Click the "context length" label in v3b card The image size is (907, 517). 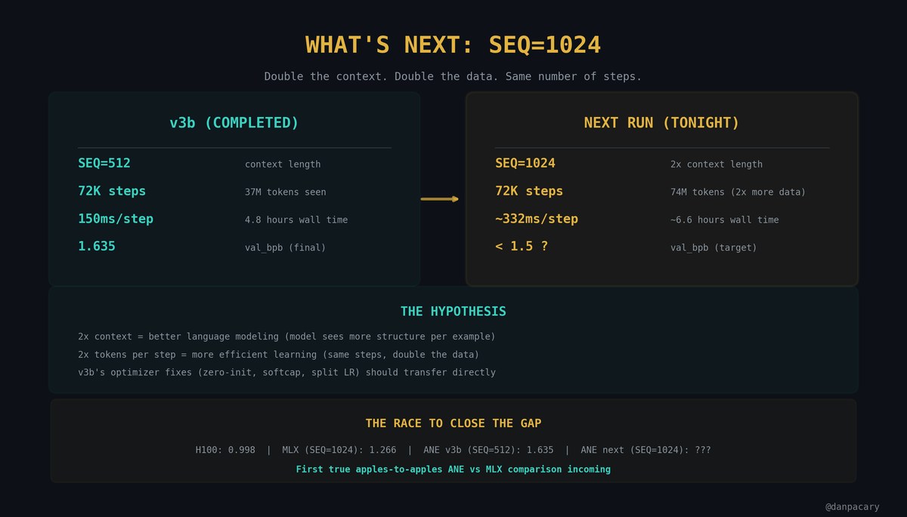click(283, 165)
